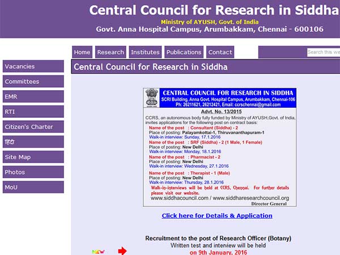Click here for Details & Application link
The height and width of the screenshot is (255, 340).
click(217, 215)
